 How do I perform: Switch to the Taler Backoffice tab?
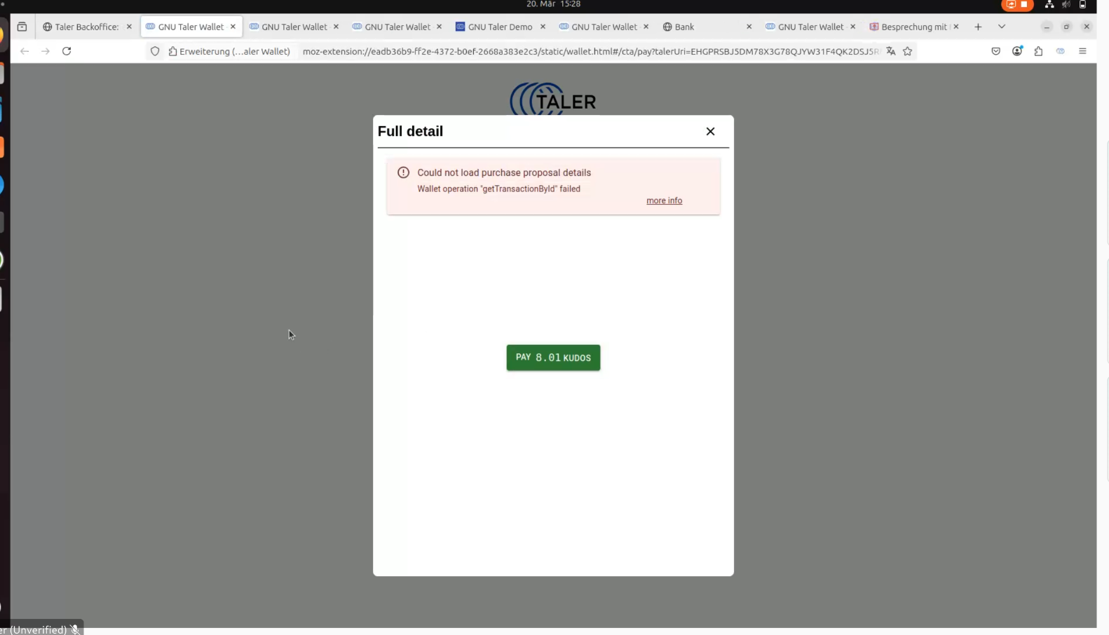81,27
